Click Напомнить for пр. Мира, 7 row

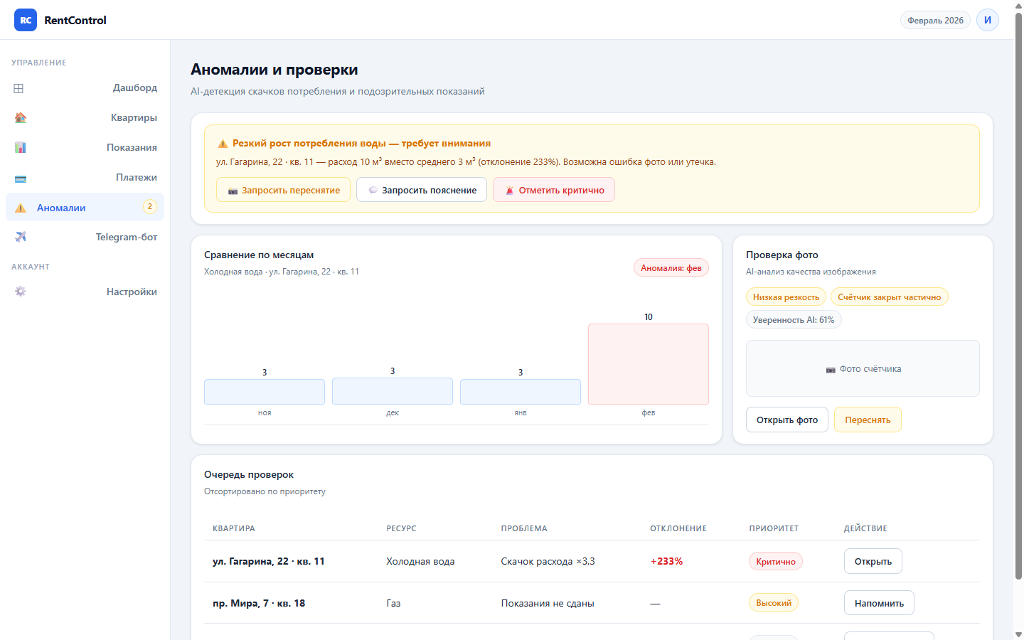click(879, 603)
